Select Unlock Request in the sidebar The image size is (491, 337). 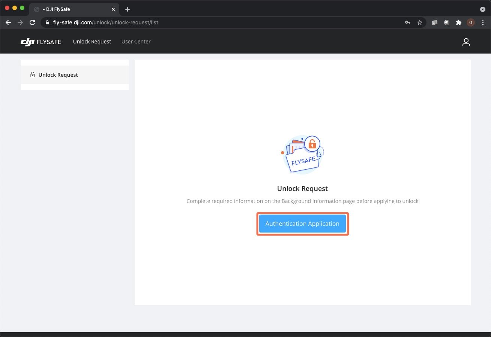pos(75,75)
